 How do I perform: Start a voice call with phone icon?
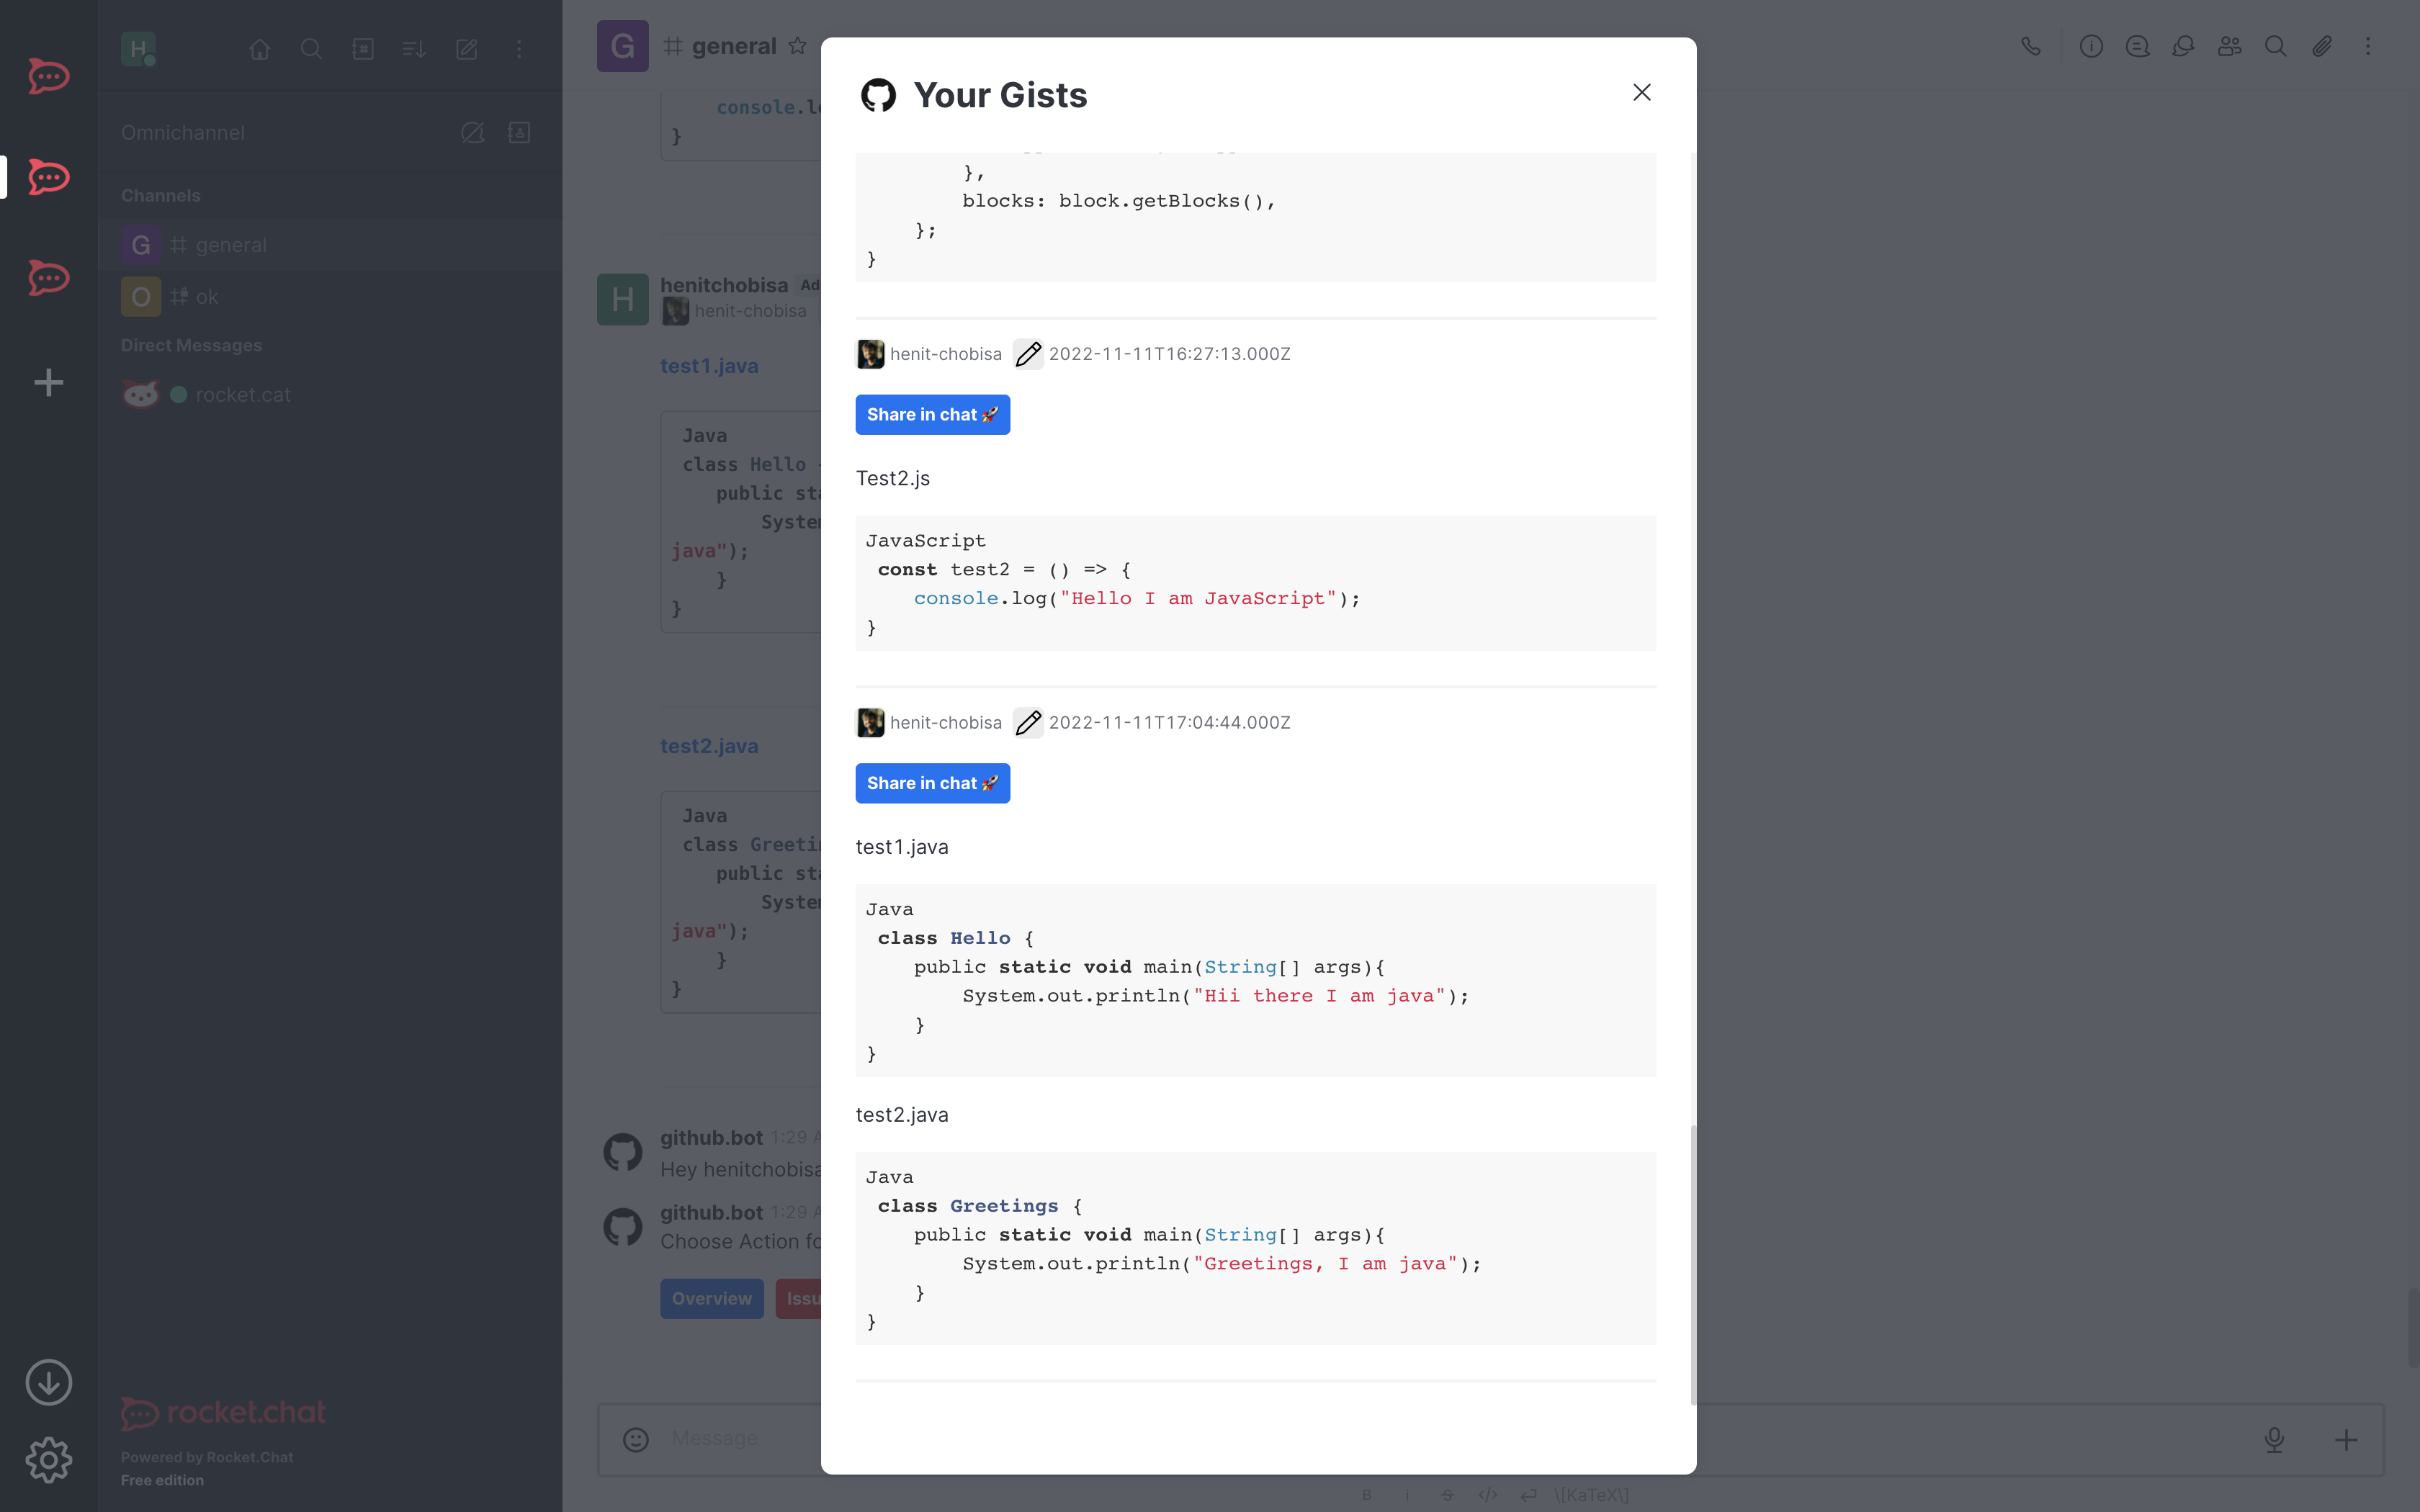pyautogui.click(x=2030, y=46)
